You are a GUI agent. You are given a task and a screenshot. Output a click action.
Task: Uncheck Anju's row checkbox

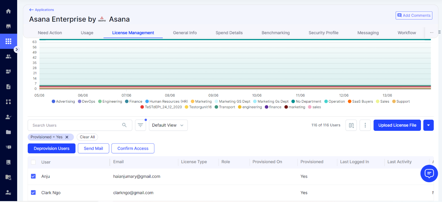pyautogui.click(x=33, y=176)
